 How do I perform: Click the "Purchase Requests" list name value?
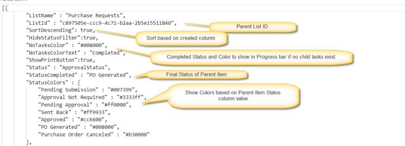tap(95, 16)
